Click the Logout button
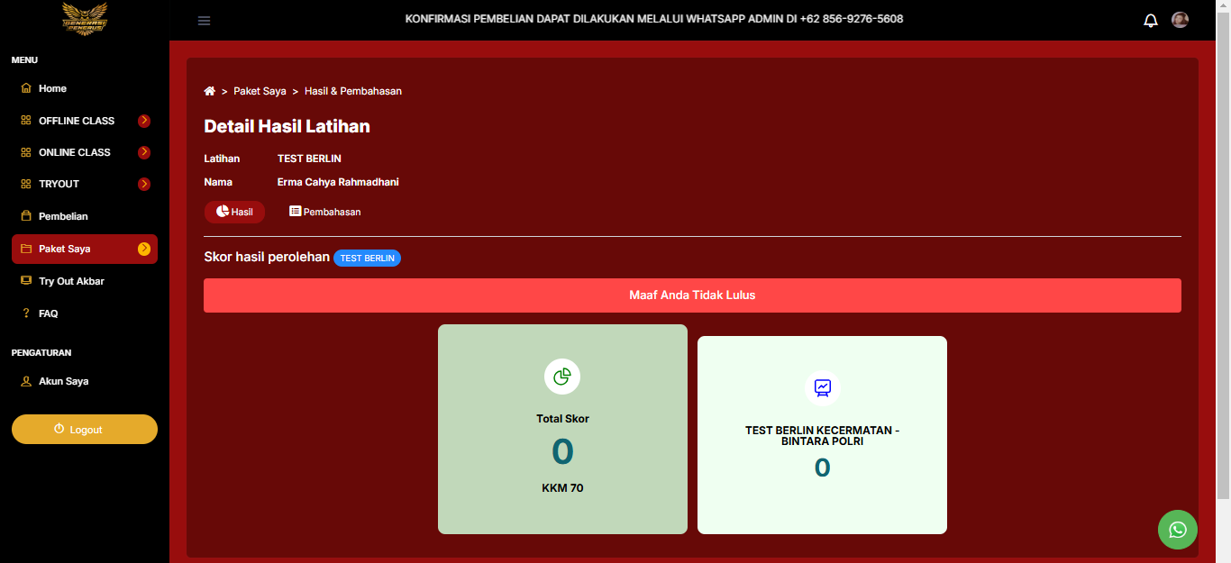 point(85,430)
